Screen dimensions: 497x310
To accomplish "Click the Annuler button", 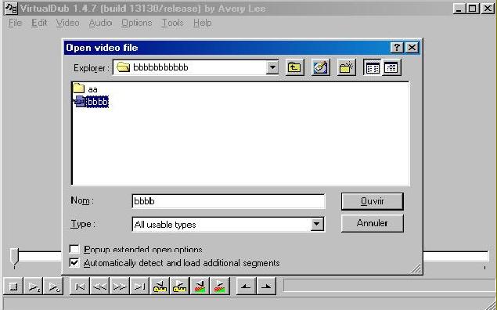I will point(373,223).
